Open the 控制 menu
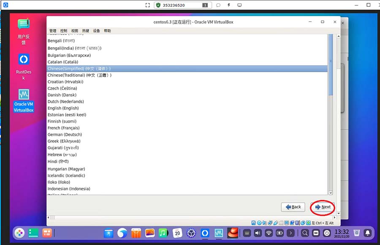 (63, 31)
